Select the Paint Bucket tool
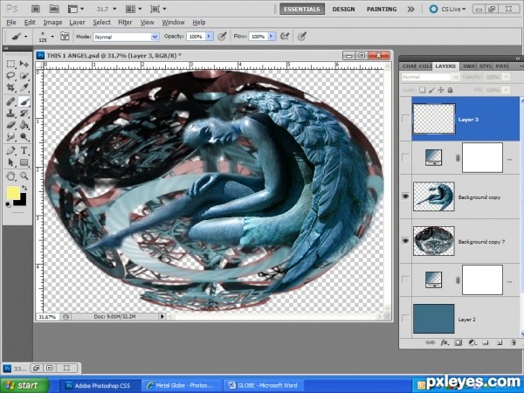The width and height of the screenshot is (524, 393). pos(24,125)
